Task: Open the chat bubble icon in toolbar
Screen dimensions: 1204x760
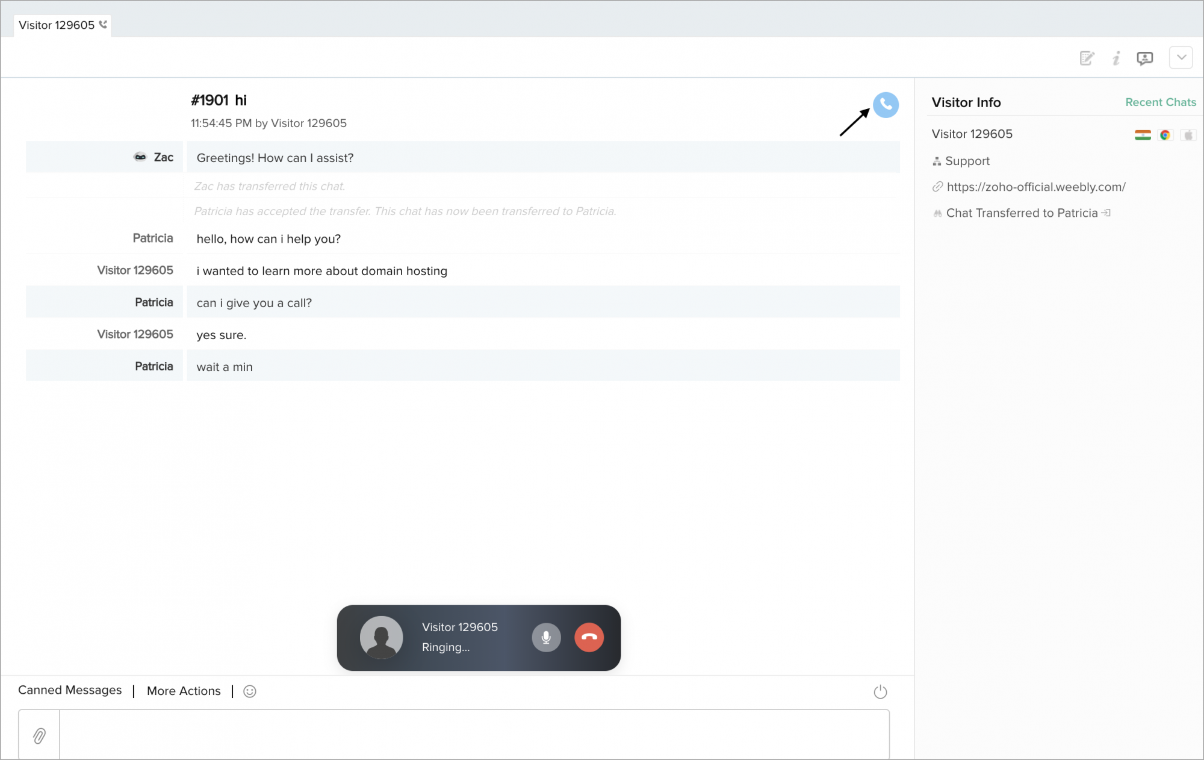Action: coord(1144,58)
